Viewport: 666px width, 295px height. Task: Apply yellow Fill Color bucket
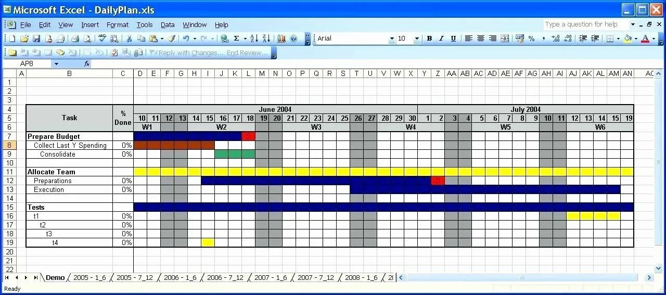coord(627,39)
